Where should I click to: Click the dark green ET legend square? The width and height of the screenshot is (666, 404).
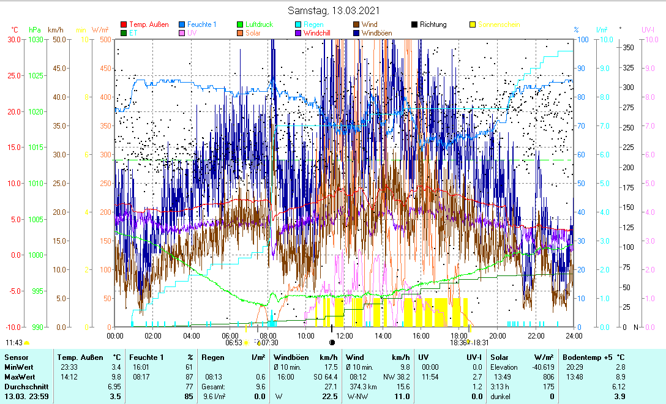point(124,33)
